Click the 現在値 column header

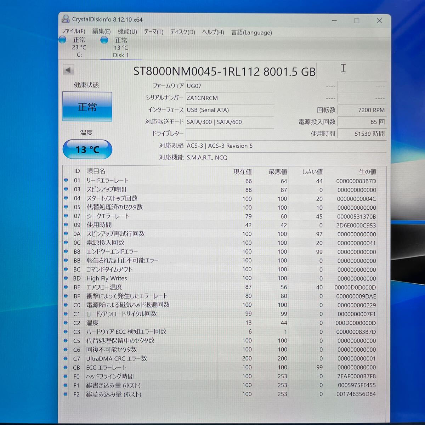tap(243, 172)
